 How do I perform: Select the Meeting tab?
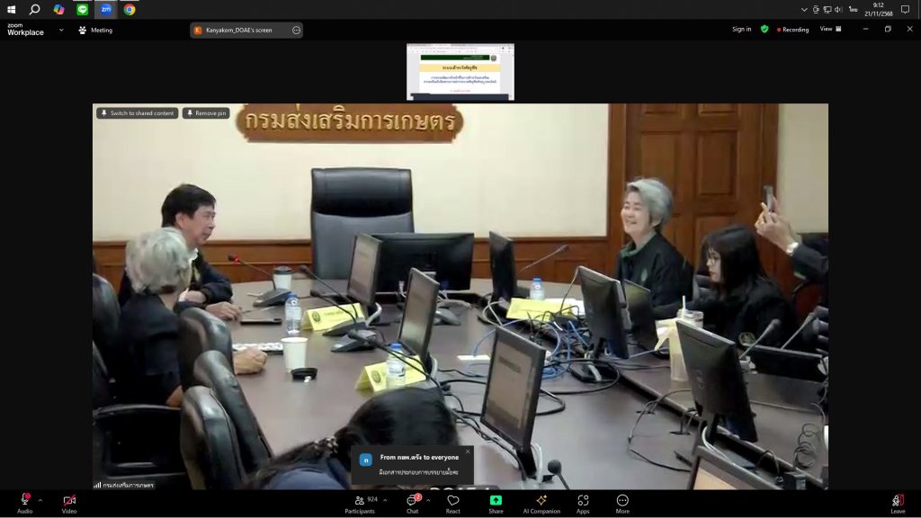(x=95, y=30)
